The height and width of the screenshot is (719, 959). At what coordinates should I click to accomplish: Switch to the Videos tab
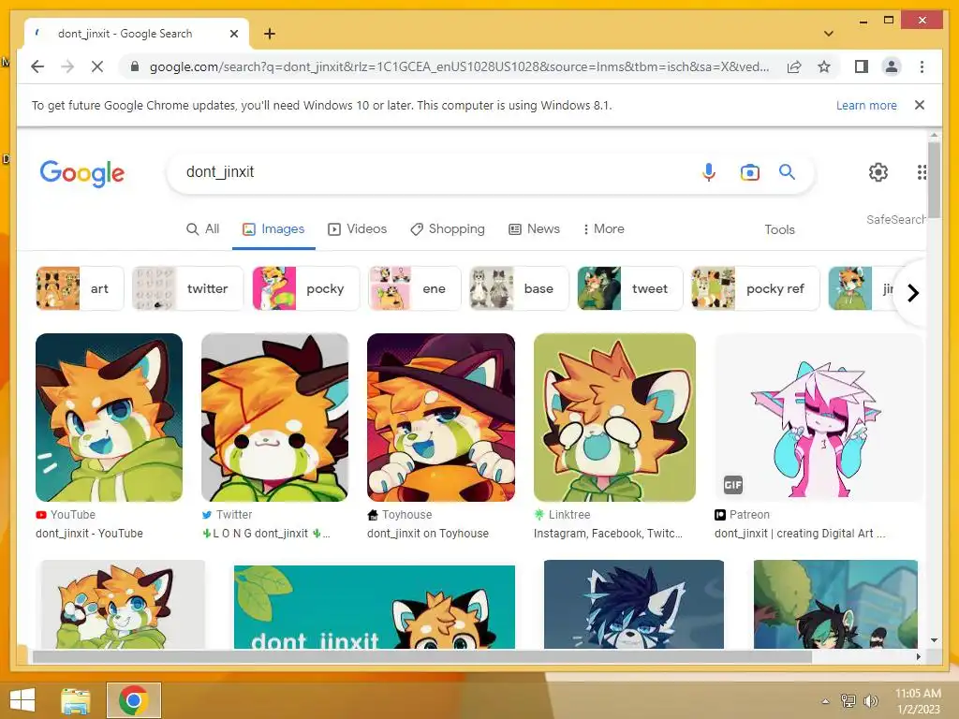[357, 229]
